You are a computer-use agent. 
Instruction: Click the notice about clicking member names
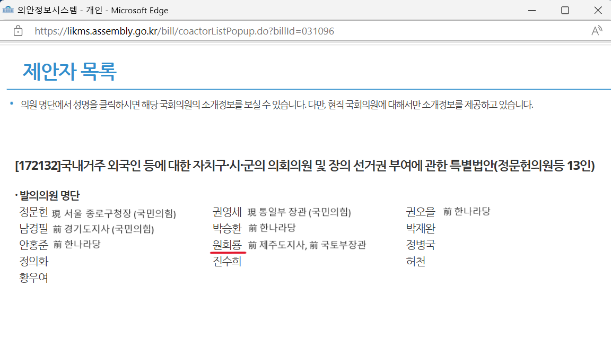click(277, 105)
